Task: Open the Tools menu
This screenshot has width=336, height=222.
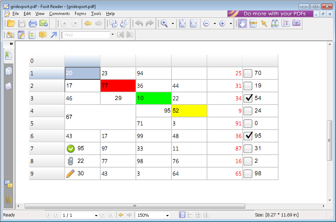Action: [96, 14]
